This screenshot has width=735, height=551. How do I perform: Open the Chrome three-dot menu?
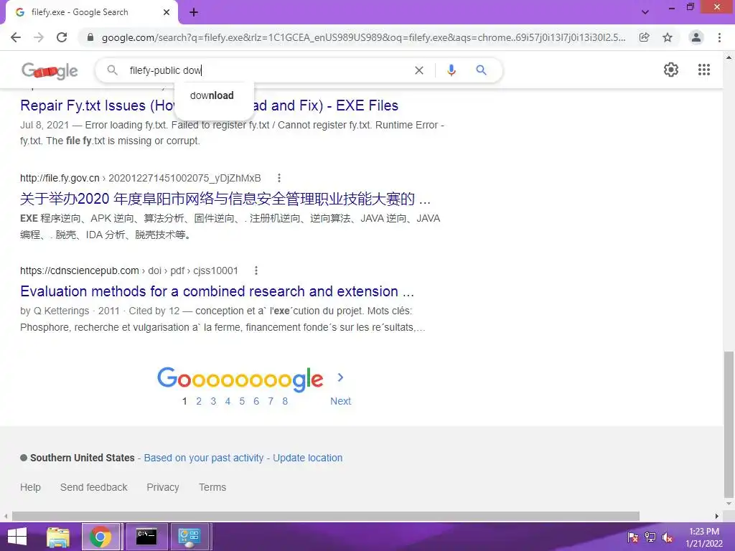(x=719, y=37)
